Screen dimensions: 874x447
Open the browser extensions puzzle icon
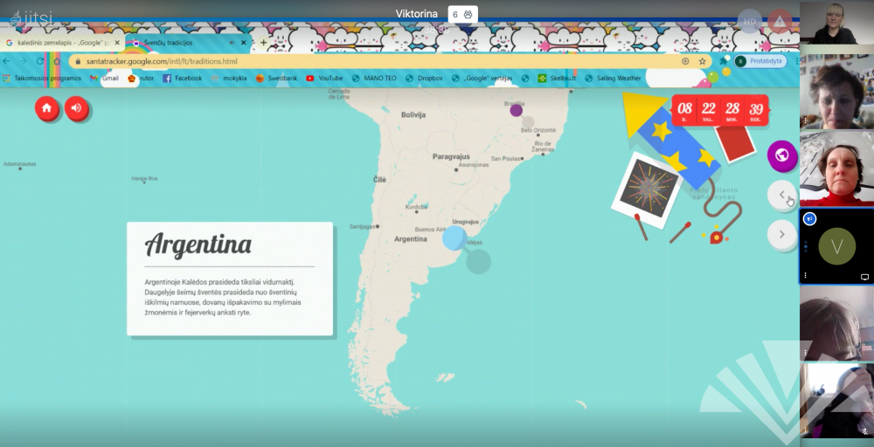point(724,61)
